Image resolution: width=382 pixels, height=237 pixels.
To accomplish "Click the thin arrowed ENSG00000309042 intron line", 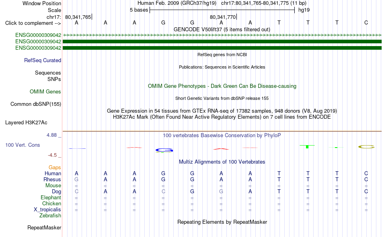I will click(x=222, y=35).
